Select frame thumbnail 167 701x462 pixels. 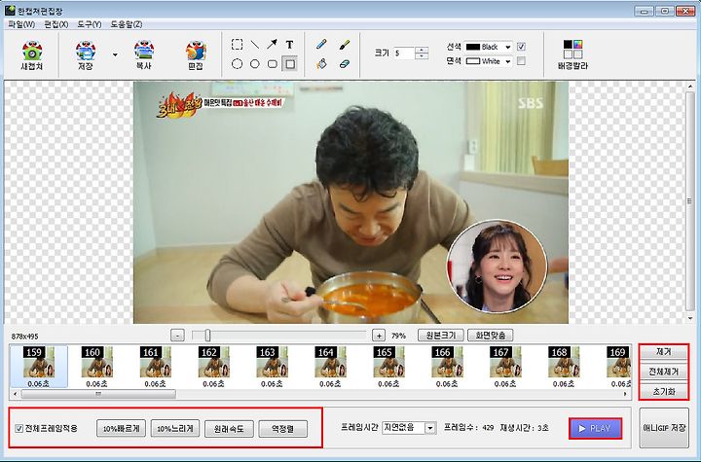pos(505,367)
